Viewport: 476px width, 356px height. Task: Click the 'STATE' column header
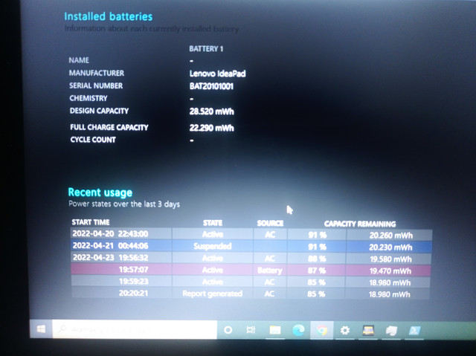(x=213, y=223)
